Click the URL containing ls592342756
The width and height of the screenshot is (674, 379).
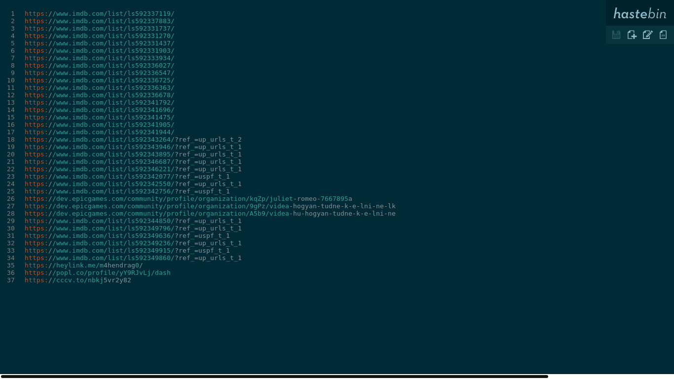(127, 191)
